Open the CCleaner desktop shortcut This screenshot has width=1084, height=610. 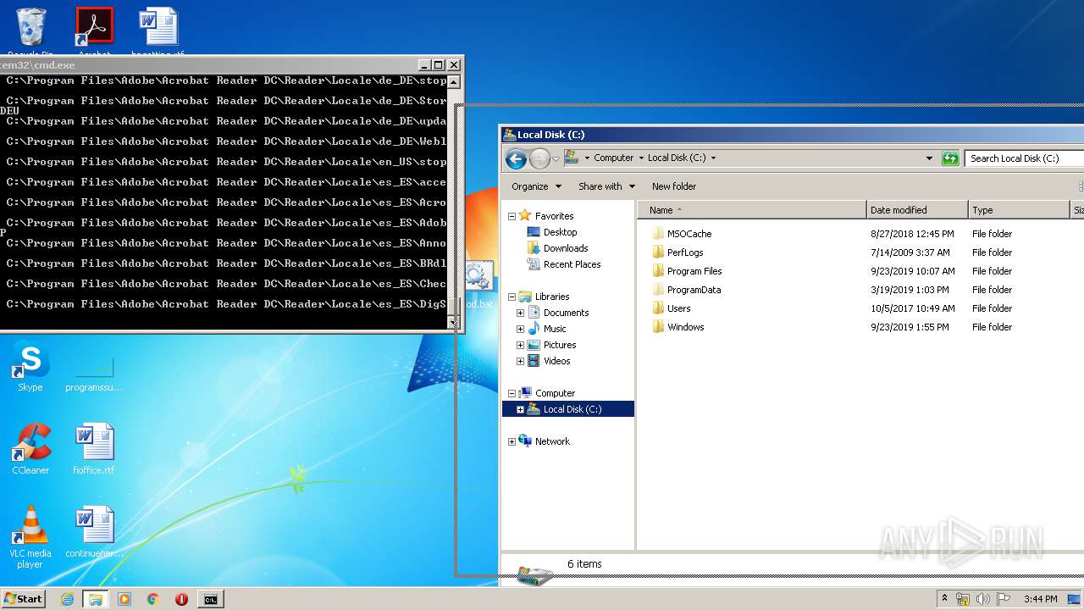30,449
